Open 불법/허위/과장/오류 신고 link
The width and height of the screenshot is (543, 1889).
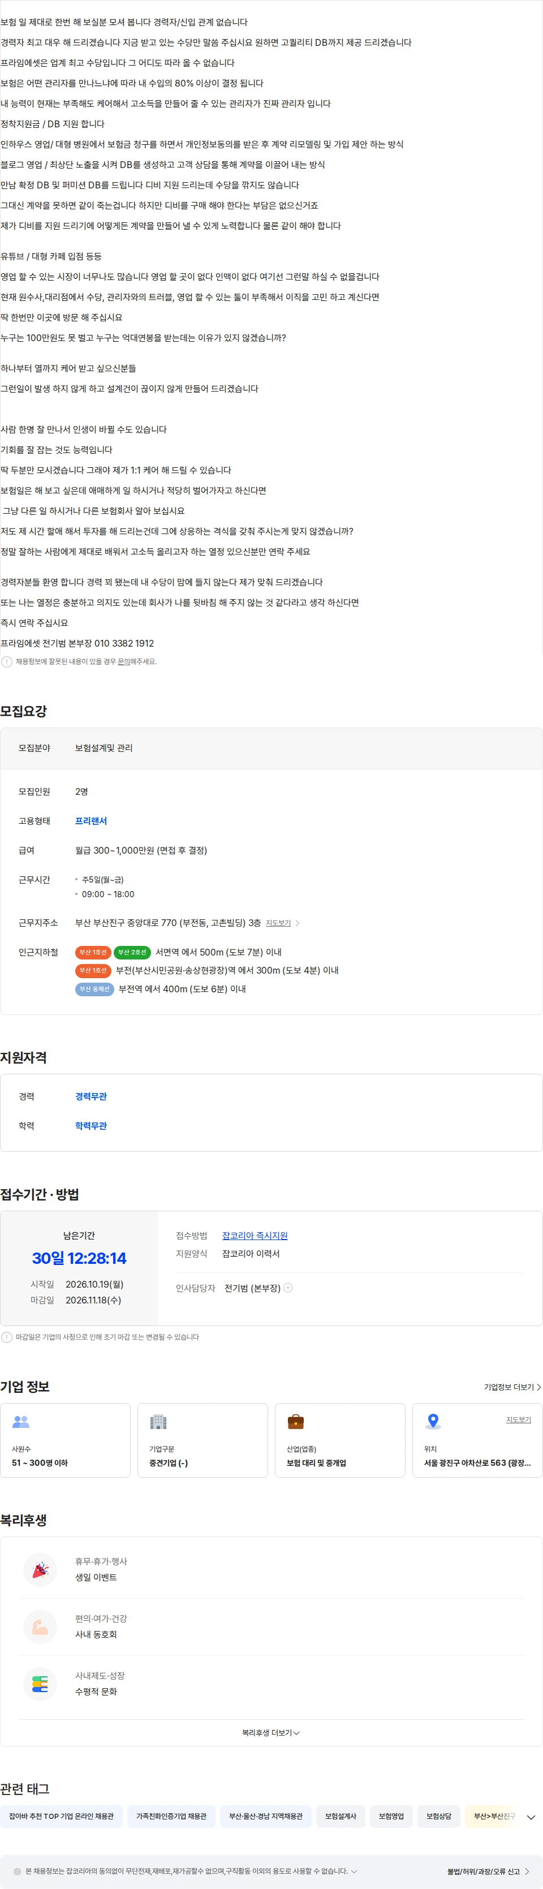click(484, 1871)
